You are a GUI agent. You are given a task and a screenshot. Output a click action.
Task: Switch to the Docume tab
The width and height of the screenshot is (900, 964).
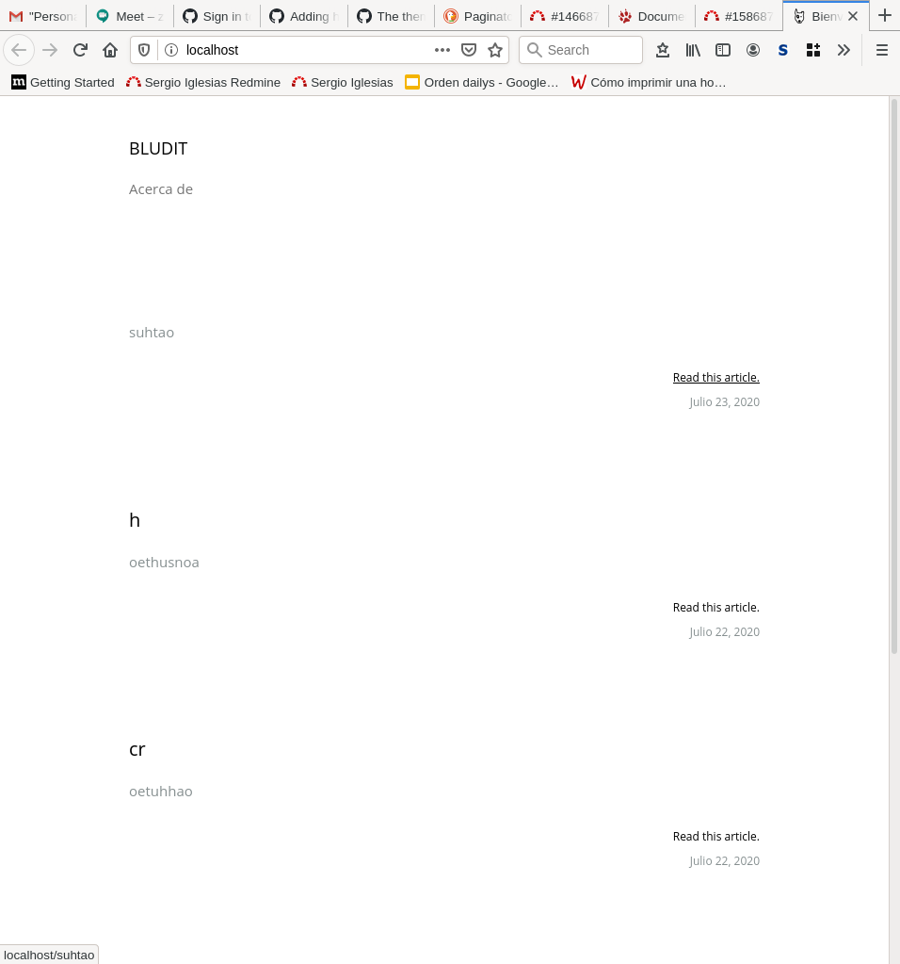[652, 17]
